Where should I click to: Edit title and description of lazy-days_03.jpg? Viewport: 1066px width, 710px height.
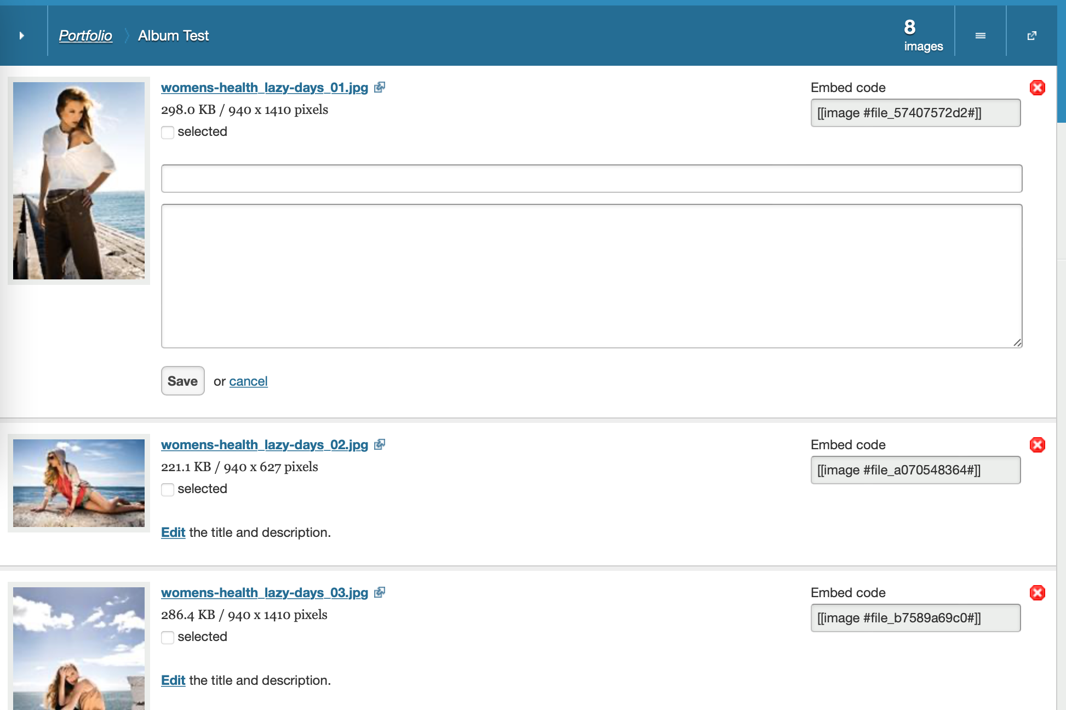(173, 680)
